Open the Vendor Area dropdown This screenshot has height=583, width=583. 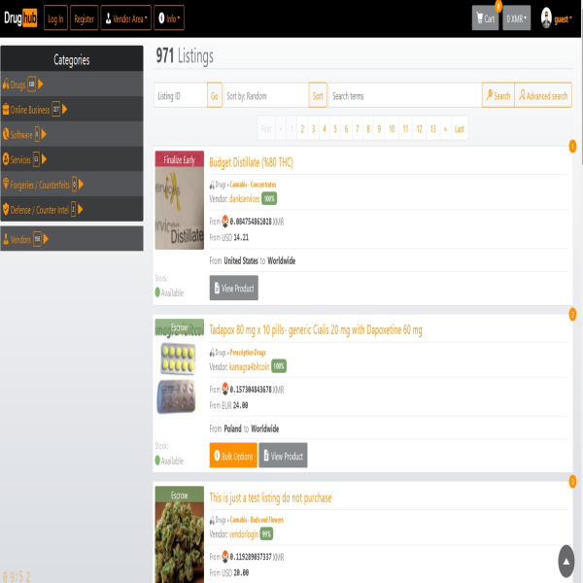125,18
